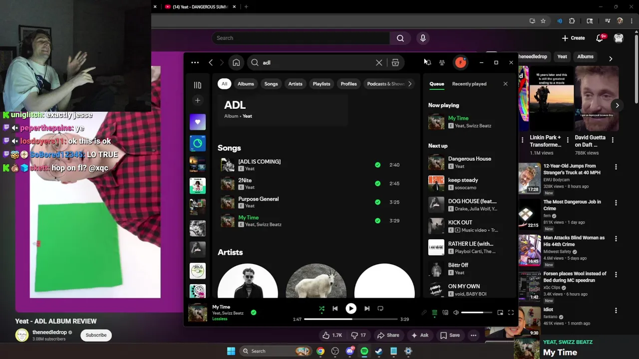Open Spotify home via house icon
The height and width of the screenshot is (359, 639).
pos(236,62)
